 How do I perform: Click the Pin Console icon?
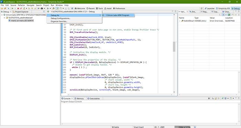[x=222, y=98]
